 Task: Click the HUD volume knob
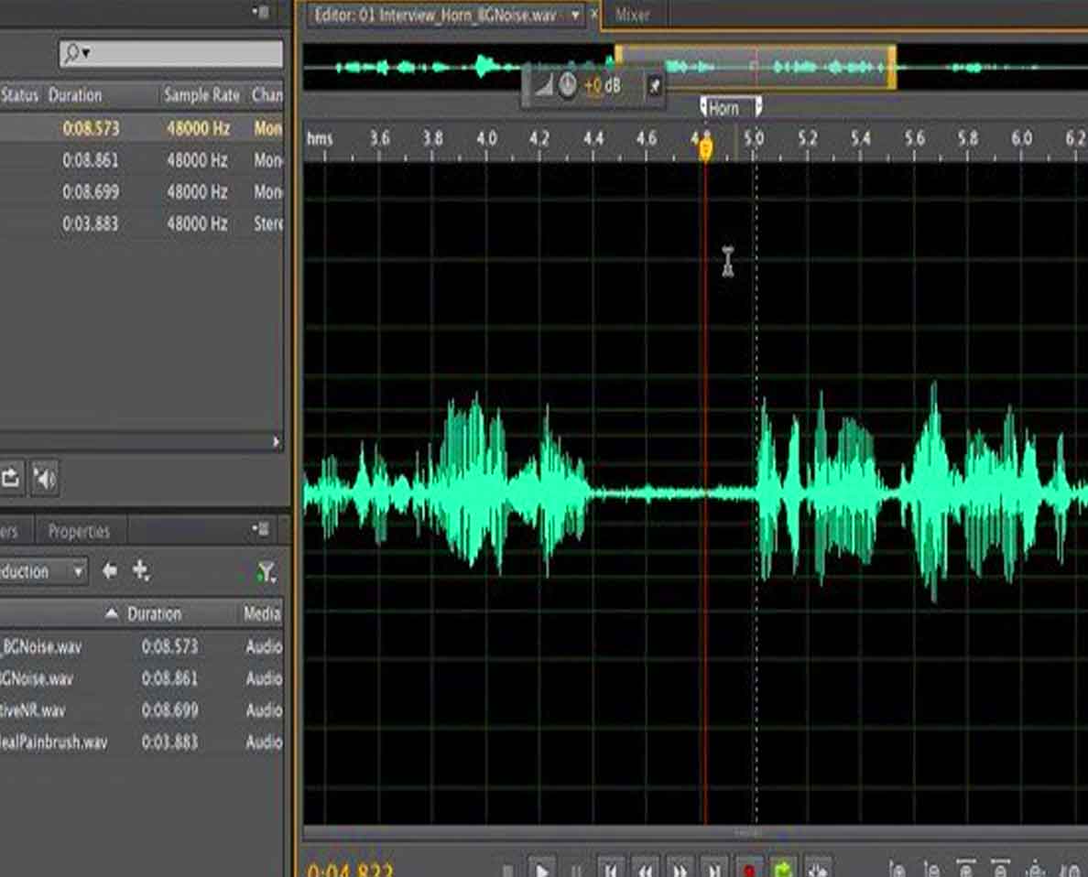click(x=567, y=84)
